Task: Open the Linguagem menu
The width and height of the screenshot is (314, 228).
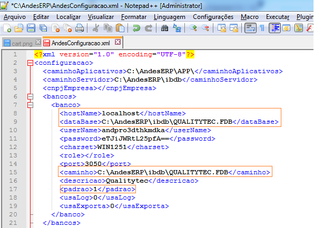Action: (170, 17)
